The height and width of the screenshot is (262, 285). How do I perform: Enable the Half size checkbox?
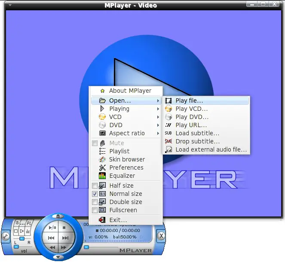click(x=95, y=186)
